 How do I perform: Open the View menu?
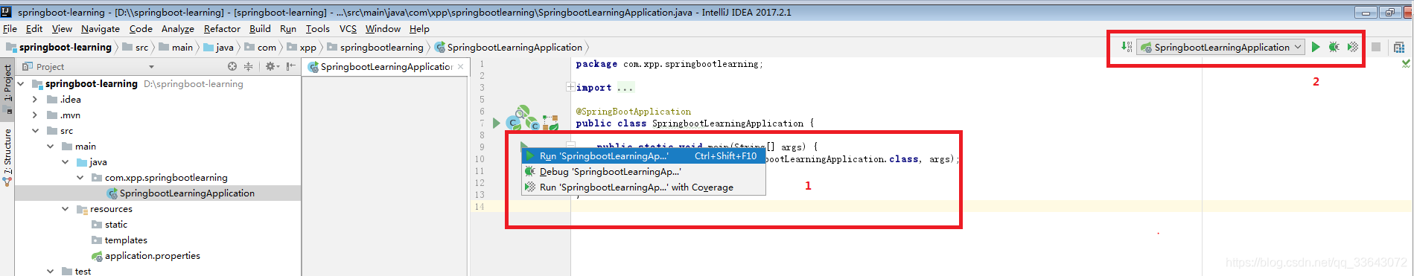[62, 28]
